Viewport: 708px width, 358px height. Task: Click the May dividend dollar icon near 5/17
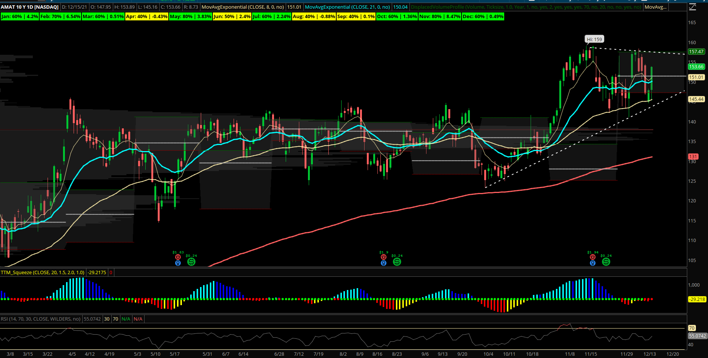coord(191,261)
